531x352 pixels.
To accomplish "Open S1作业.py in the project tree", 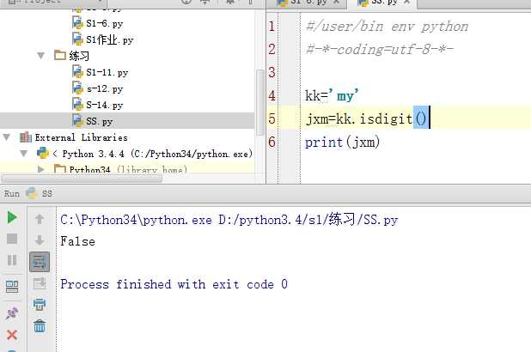I will (110, 40).
